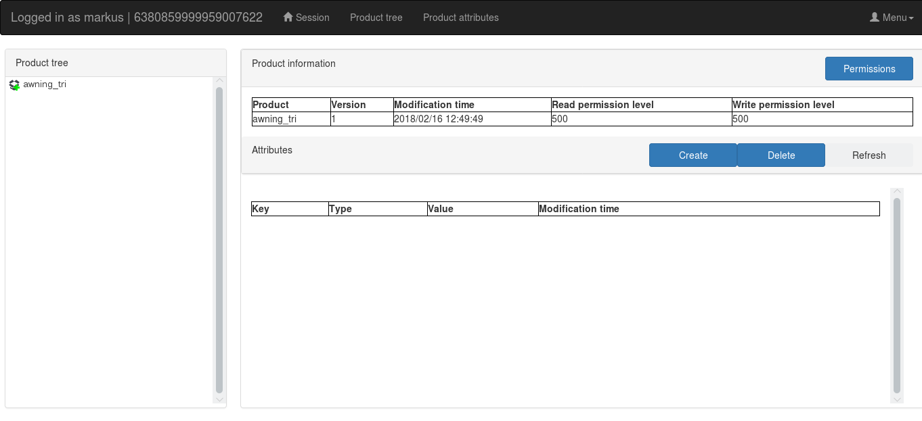Open the Product tree nav item
This screenshot has width=922, height=421.
(x=376, y=18)
